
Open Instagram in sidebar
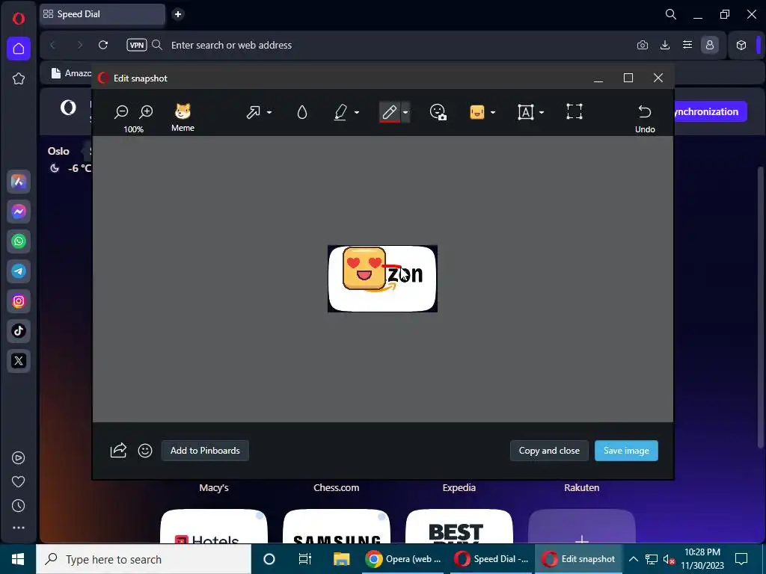tap(19, 301)
